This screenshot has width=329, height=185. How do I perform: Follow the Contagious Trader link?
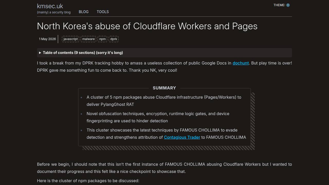coord(182,137)
